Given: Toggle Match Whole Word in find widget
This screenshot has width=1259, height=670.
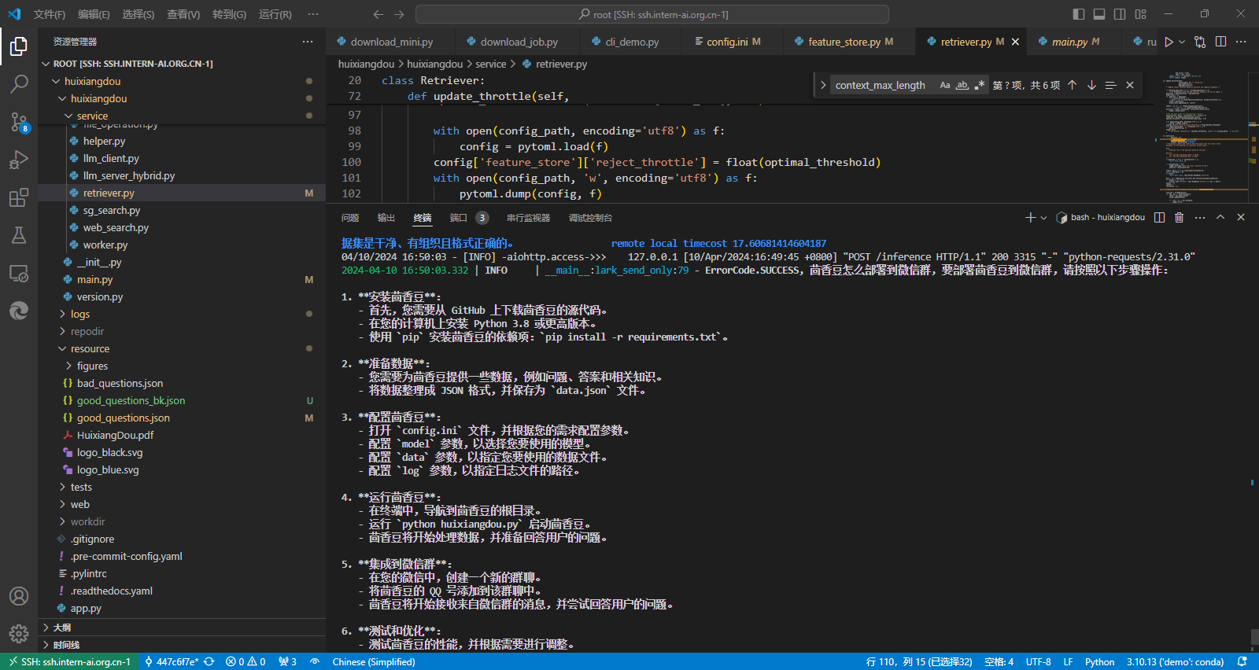Looking at the screenshot, I should pos(962,85).
